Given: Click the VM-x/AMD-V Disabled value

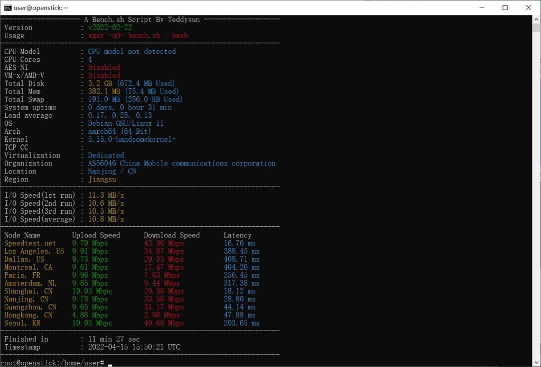Looking at the screenshot, I should 104,75.
